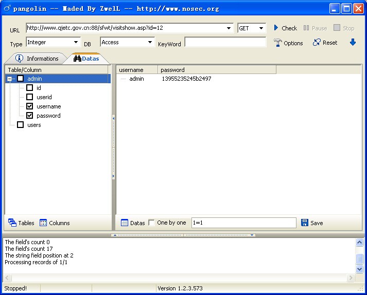The height and width of the screenshot is (295, 367).
Task: Click the horizontal splitter down arrow
Action: pyautogui.click(x=252, y=235)
